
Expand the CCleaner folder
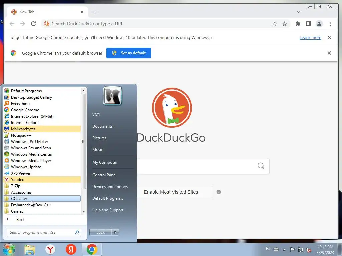[42, 199]
